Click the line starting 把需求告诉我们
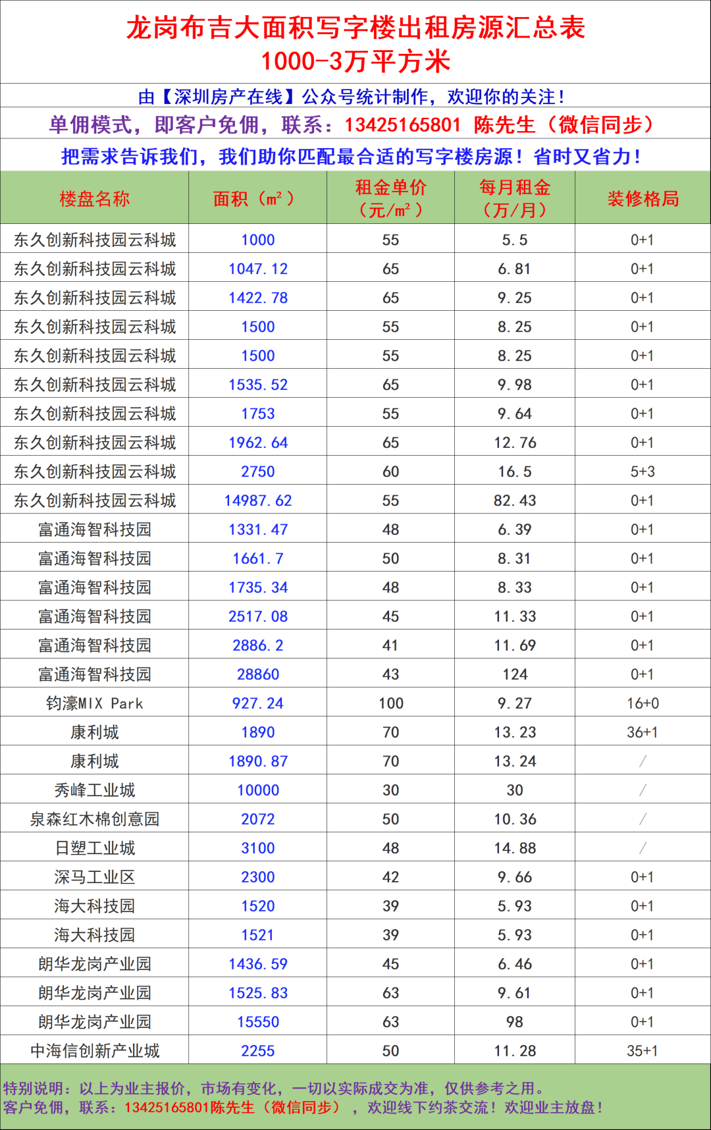This screenshot has width=711, height=1130. [351, 157]
